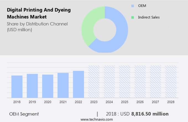Click the 2026 year axis label
Screen dimensions: 188x122
140,102
